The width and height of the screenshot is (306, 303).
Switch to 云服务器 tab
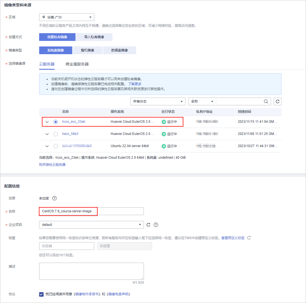[47, 64]
